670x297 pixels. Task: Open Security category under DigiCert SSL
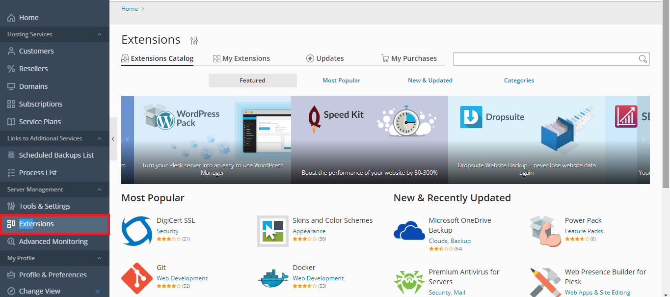tap(167, 231)
